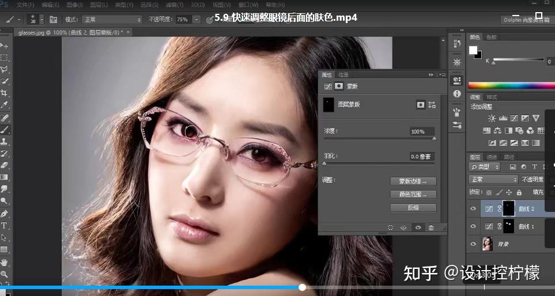Click the 颜色范围... button

pos(413,194)
